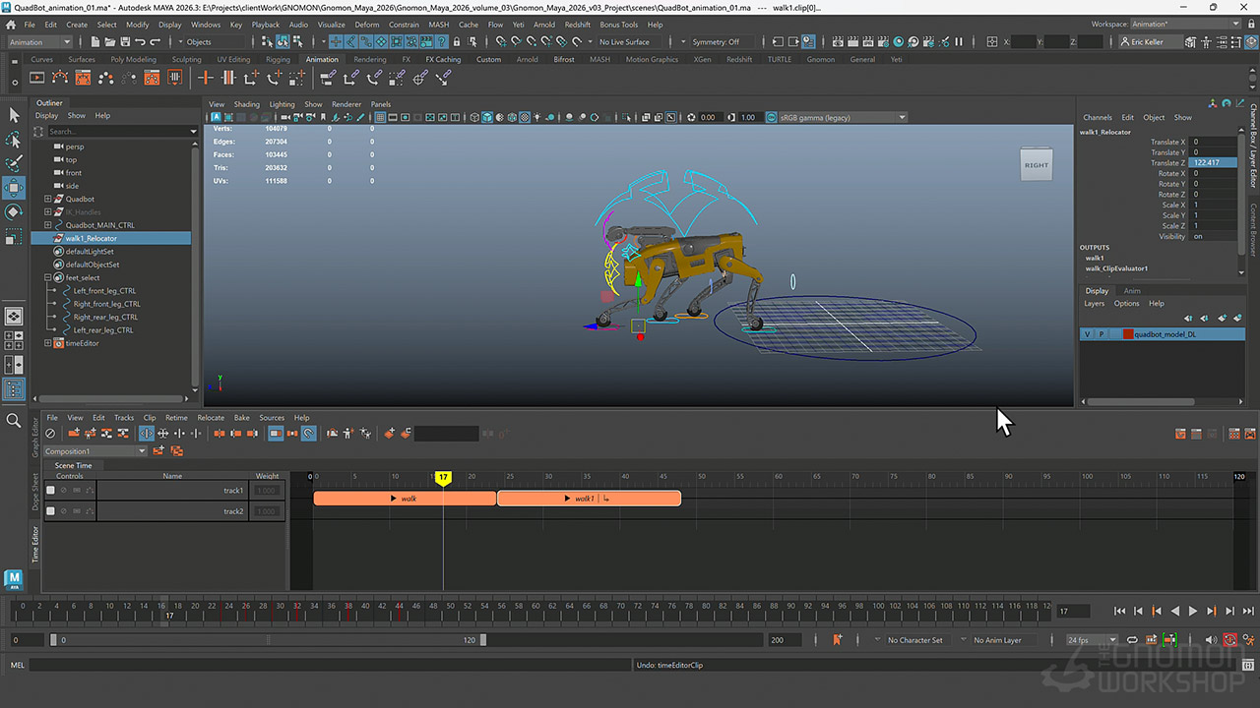Click the Paint selection tool
The width and height of the screenshot is (1260, 708).
14,163
